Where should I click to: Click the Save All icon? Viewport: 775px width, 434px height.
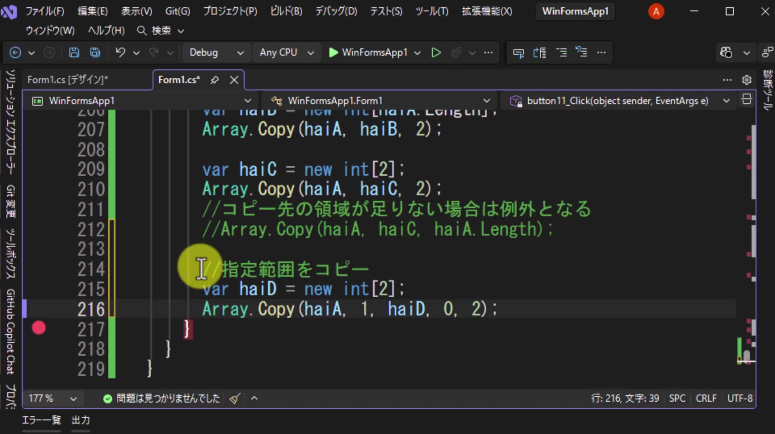click(x=95, y=52)
